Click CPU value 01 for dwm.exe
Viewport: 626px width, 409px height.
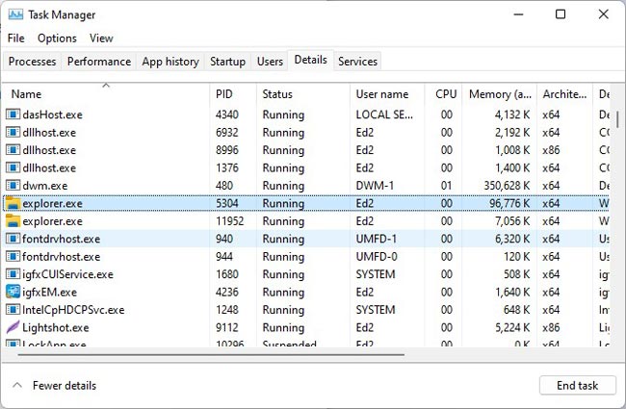click(446, 186)
